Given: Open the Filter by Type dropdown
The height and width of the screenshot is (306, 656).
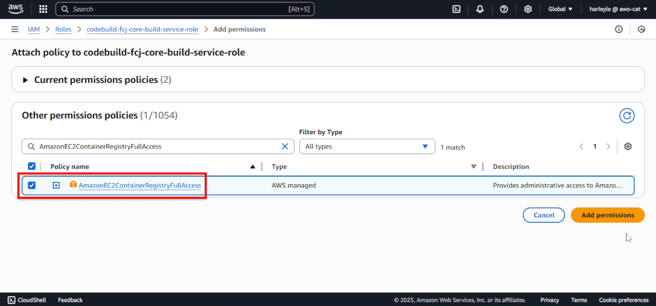Looking at the screenshot, I should click(367, 147).
